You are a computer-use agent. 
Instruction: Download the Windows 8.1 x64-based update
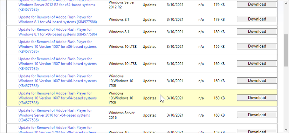[257, 19]
